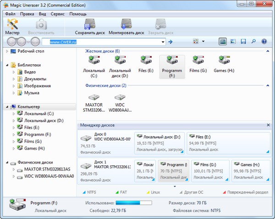Screen dimensions: 275x219
Task: Open the view mode dropdown arrow
Action: 203,42
